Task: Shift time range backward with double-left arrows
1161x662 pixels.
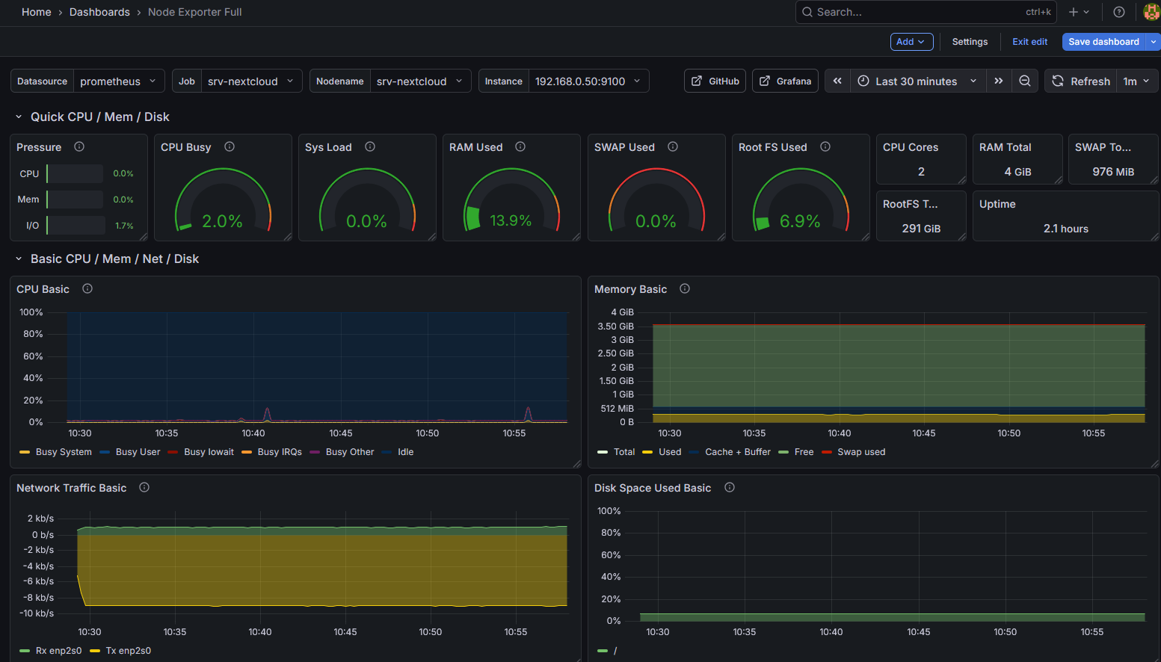Action: click(x=837, y=81)
